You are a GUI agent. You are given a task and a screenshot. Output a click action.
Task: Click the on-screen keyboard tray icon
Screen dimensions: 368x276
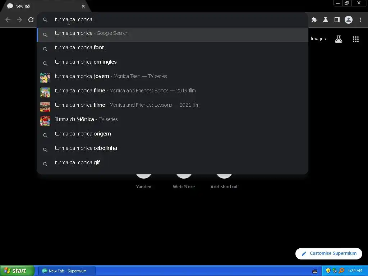[315, 271]
